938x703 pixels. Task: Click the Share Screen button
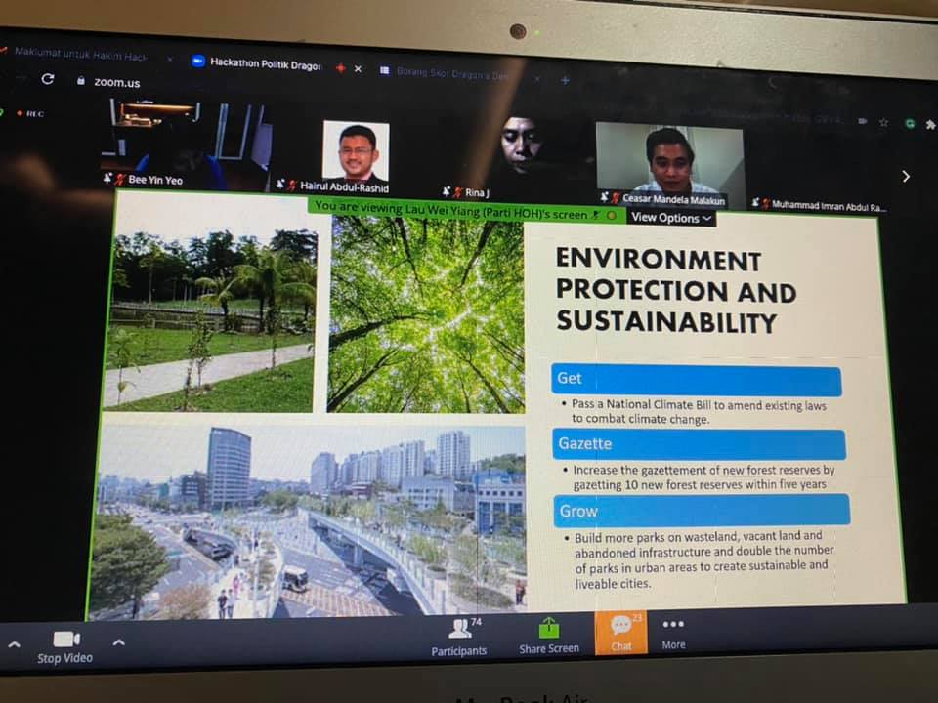click(549, 636)
